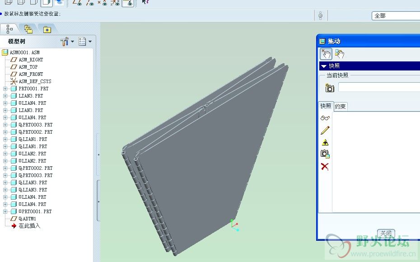420x262 pixels.
Task: Select the 在此插入 insert marker
Action: (x=29, y=226)
